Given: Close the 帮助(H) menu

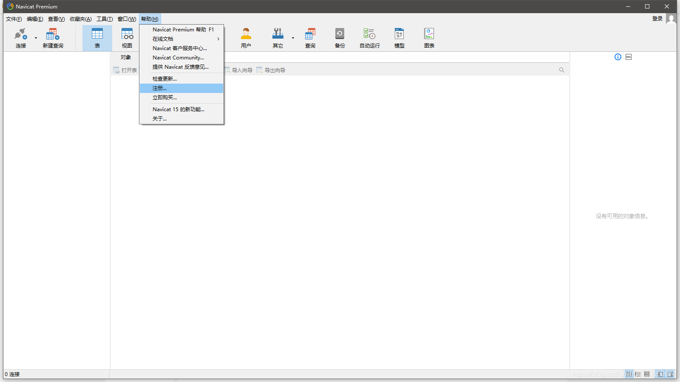Looking at the screenshot, I should 150,19.
